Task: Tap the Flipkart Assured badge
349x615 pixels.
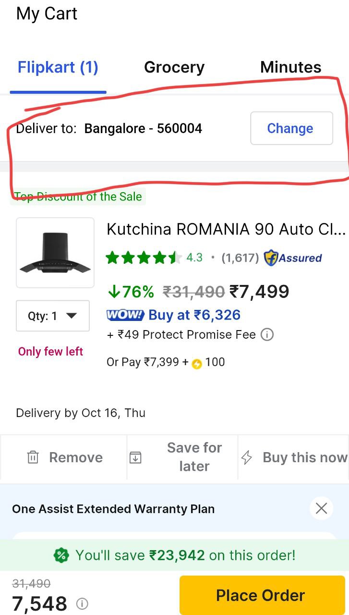Action: (x=293, y=258)
